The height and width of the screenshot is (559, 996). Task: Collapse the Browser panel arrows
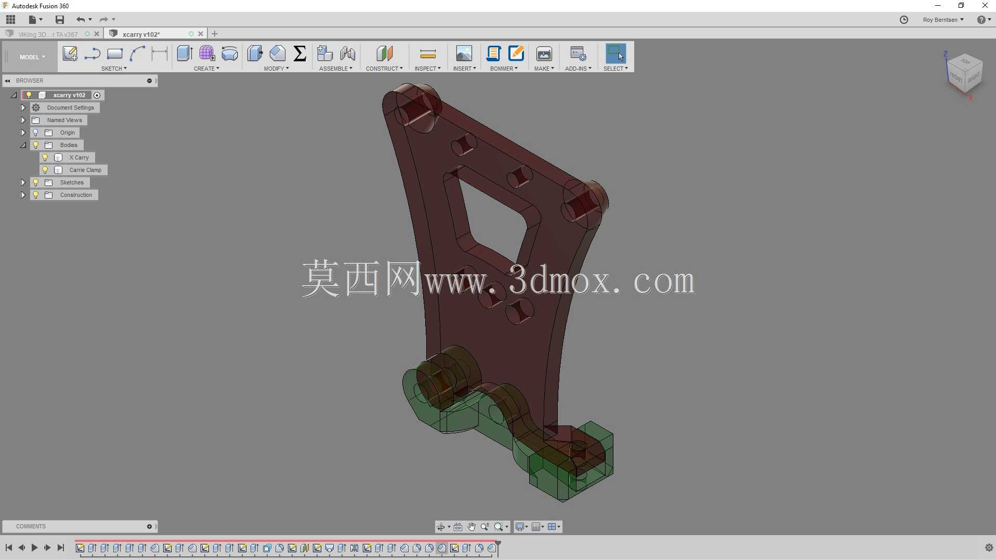(x=7, y=81)
